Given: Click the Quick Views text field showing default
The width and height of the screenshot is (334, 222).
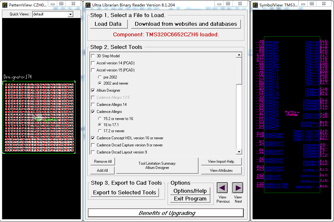Looking at the screenshot, I should tap(50, 14).
